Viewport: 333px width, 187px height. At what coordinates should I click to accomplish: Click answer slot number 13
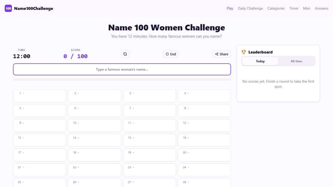40,140
